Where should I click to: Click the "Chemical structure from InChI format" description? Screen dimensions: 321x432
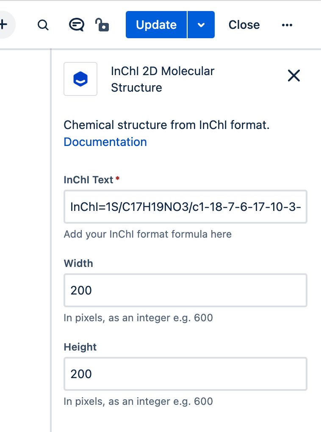pyautogui.click(x=166, y=125)
